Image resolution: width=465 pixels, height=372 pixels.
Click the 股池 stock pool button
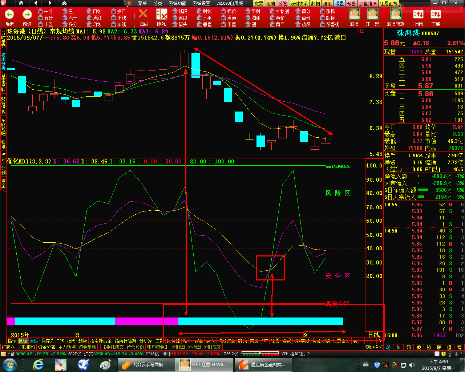pyautogui.click(x=271, y=3)
